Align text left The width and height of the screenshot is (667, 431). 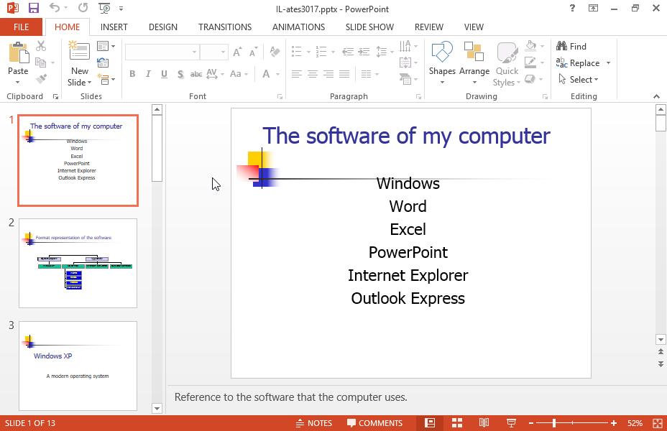297,74
